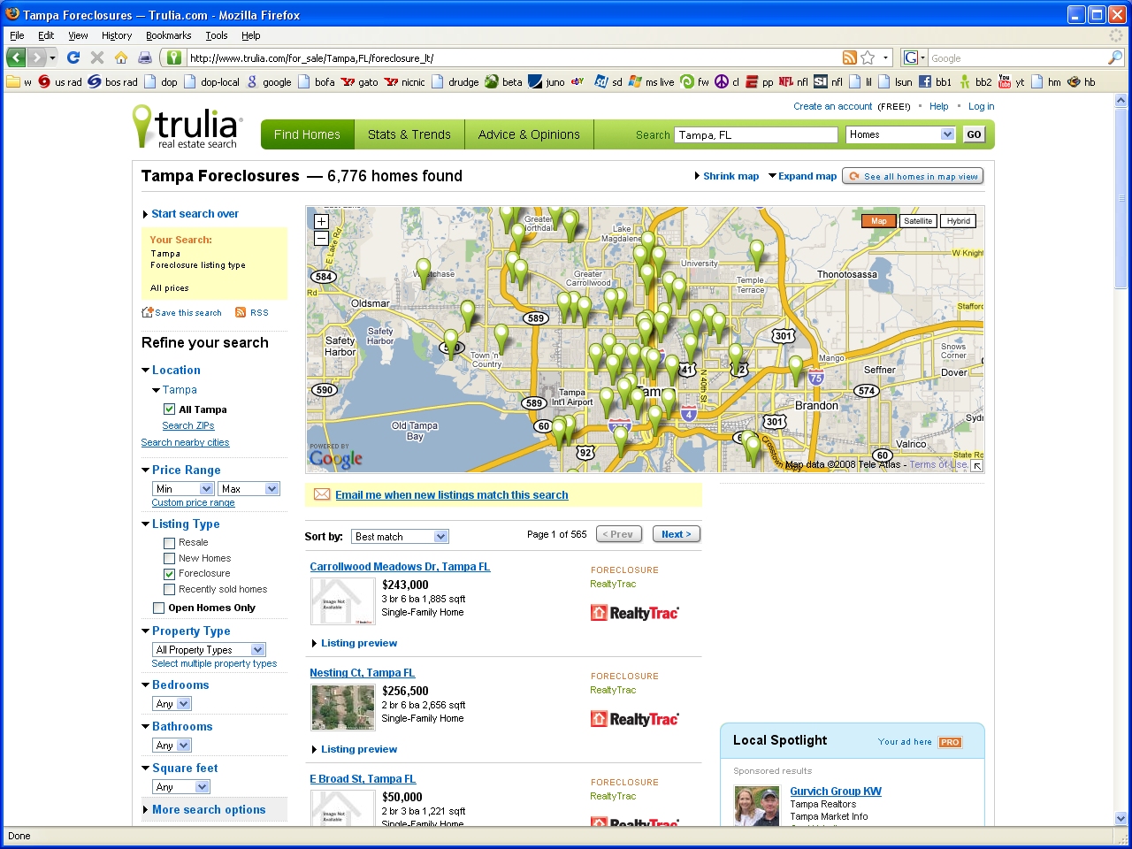The image size is (1132, 849).
Task: Open the Square feet Any dropdown
Action: click(181, 787)
